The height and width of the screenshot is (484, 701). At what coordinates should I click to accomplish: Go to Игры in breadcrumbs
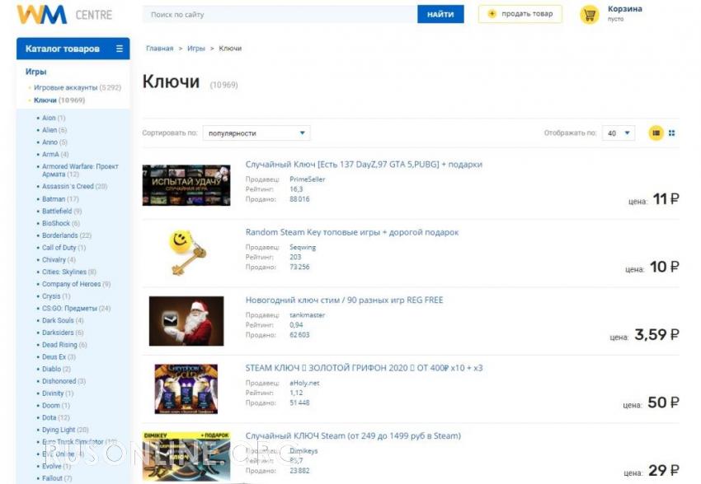pyautogui.click(x=195, y=49)
